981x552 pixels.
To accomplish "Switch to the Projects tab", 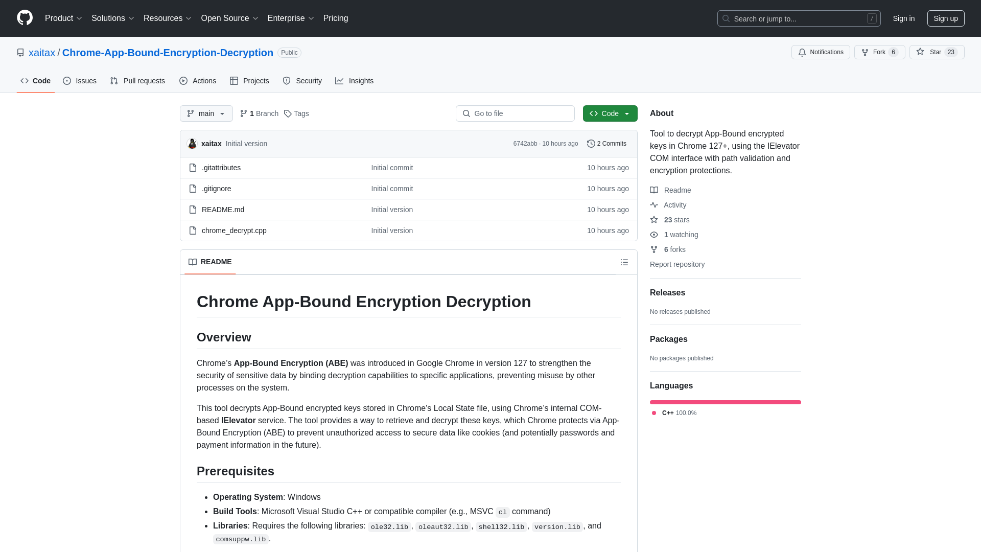I will click(249, 81).
